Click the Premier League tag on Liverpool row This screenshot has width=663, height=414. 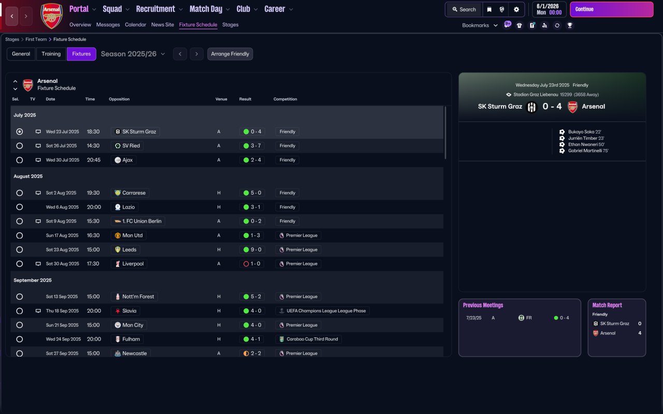tap(298, 263)
